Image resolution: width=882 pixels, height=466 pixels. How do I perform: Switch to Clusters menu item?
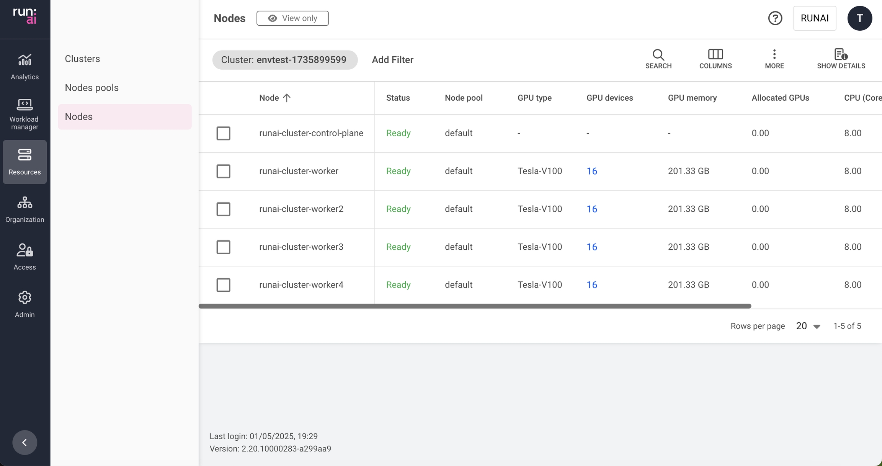82,59
